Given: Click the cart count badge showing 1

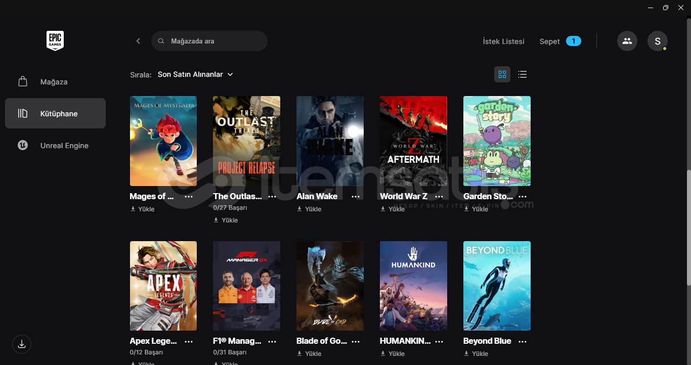Looking at the screenshot, I should point(574,41).
